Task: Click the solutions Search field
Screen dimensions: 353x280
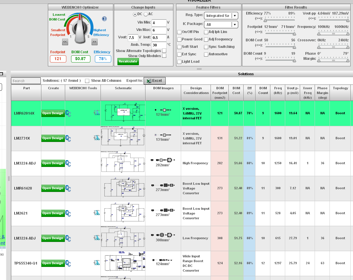Action: [x=26, y=81]
